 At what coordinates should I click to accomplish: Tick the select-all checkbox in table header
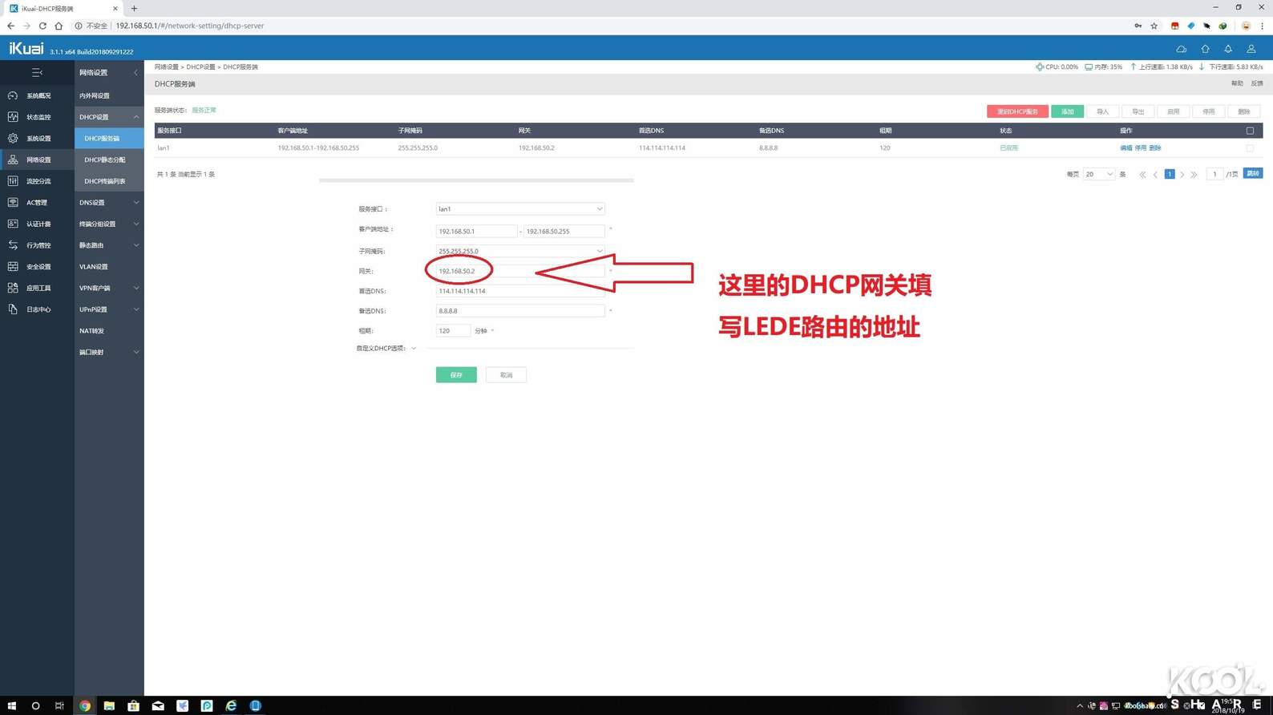point(1250,131)
